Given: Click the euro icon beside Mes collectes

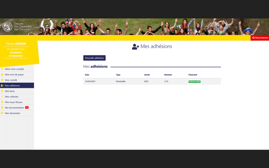Looking at the screenshot, I should (2, 97).
